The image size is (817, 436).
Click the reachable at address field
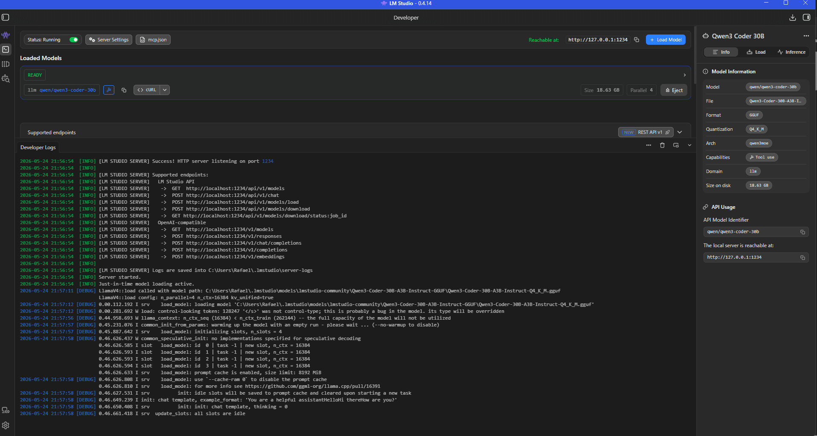point(598,40)
